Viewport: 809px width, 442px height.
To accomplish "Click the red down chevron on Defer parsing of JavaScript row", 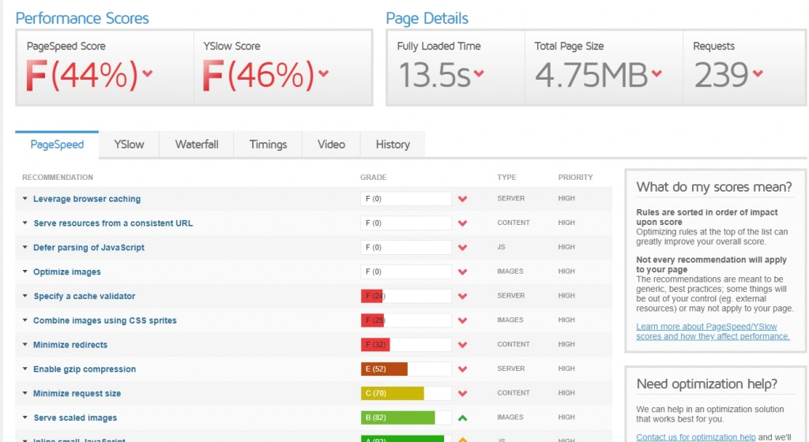I will coord(462,247).
